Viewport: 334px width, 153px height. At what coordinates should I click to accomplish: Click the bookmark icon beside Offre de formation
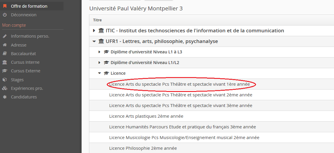(x=5, y=6)
